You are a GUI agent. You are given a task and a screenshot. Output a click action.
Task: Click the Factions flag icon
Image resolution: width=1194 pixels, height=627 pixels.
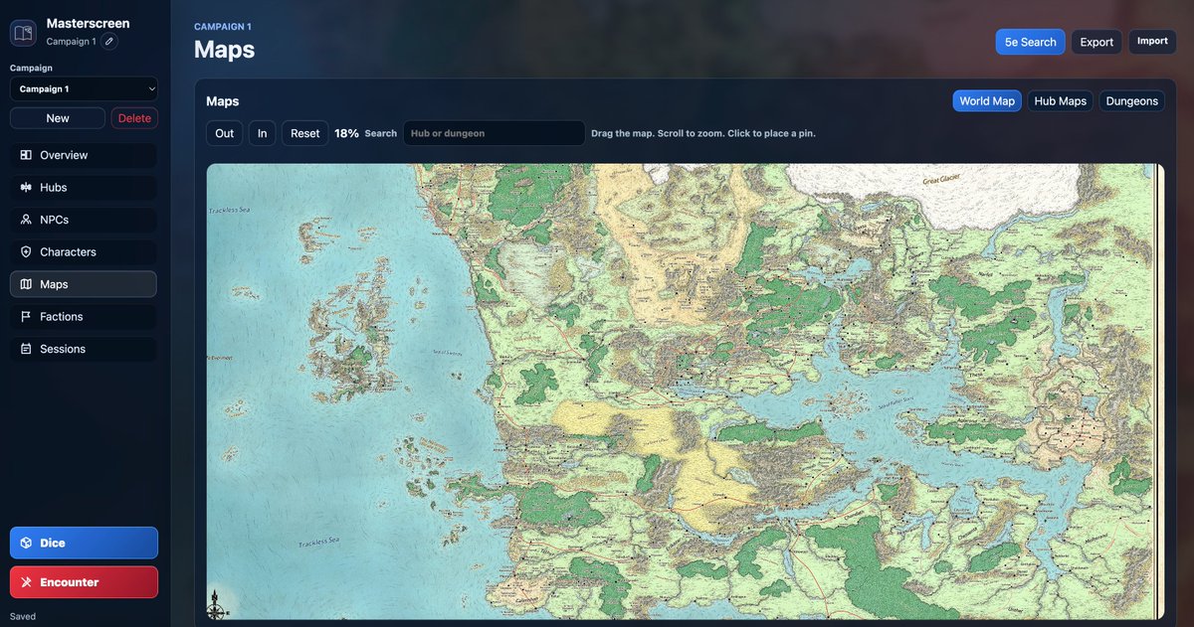pos(26,317)
